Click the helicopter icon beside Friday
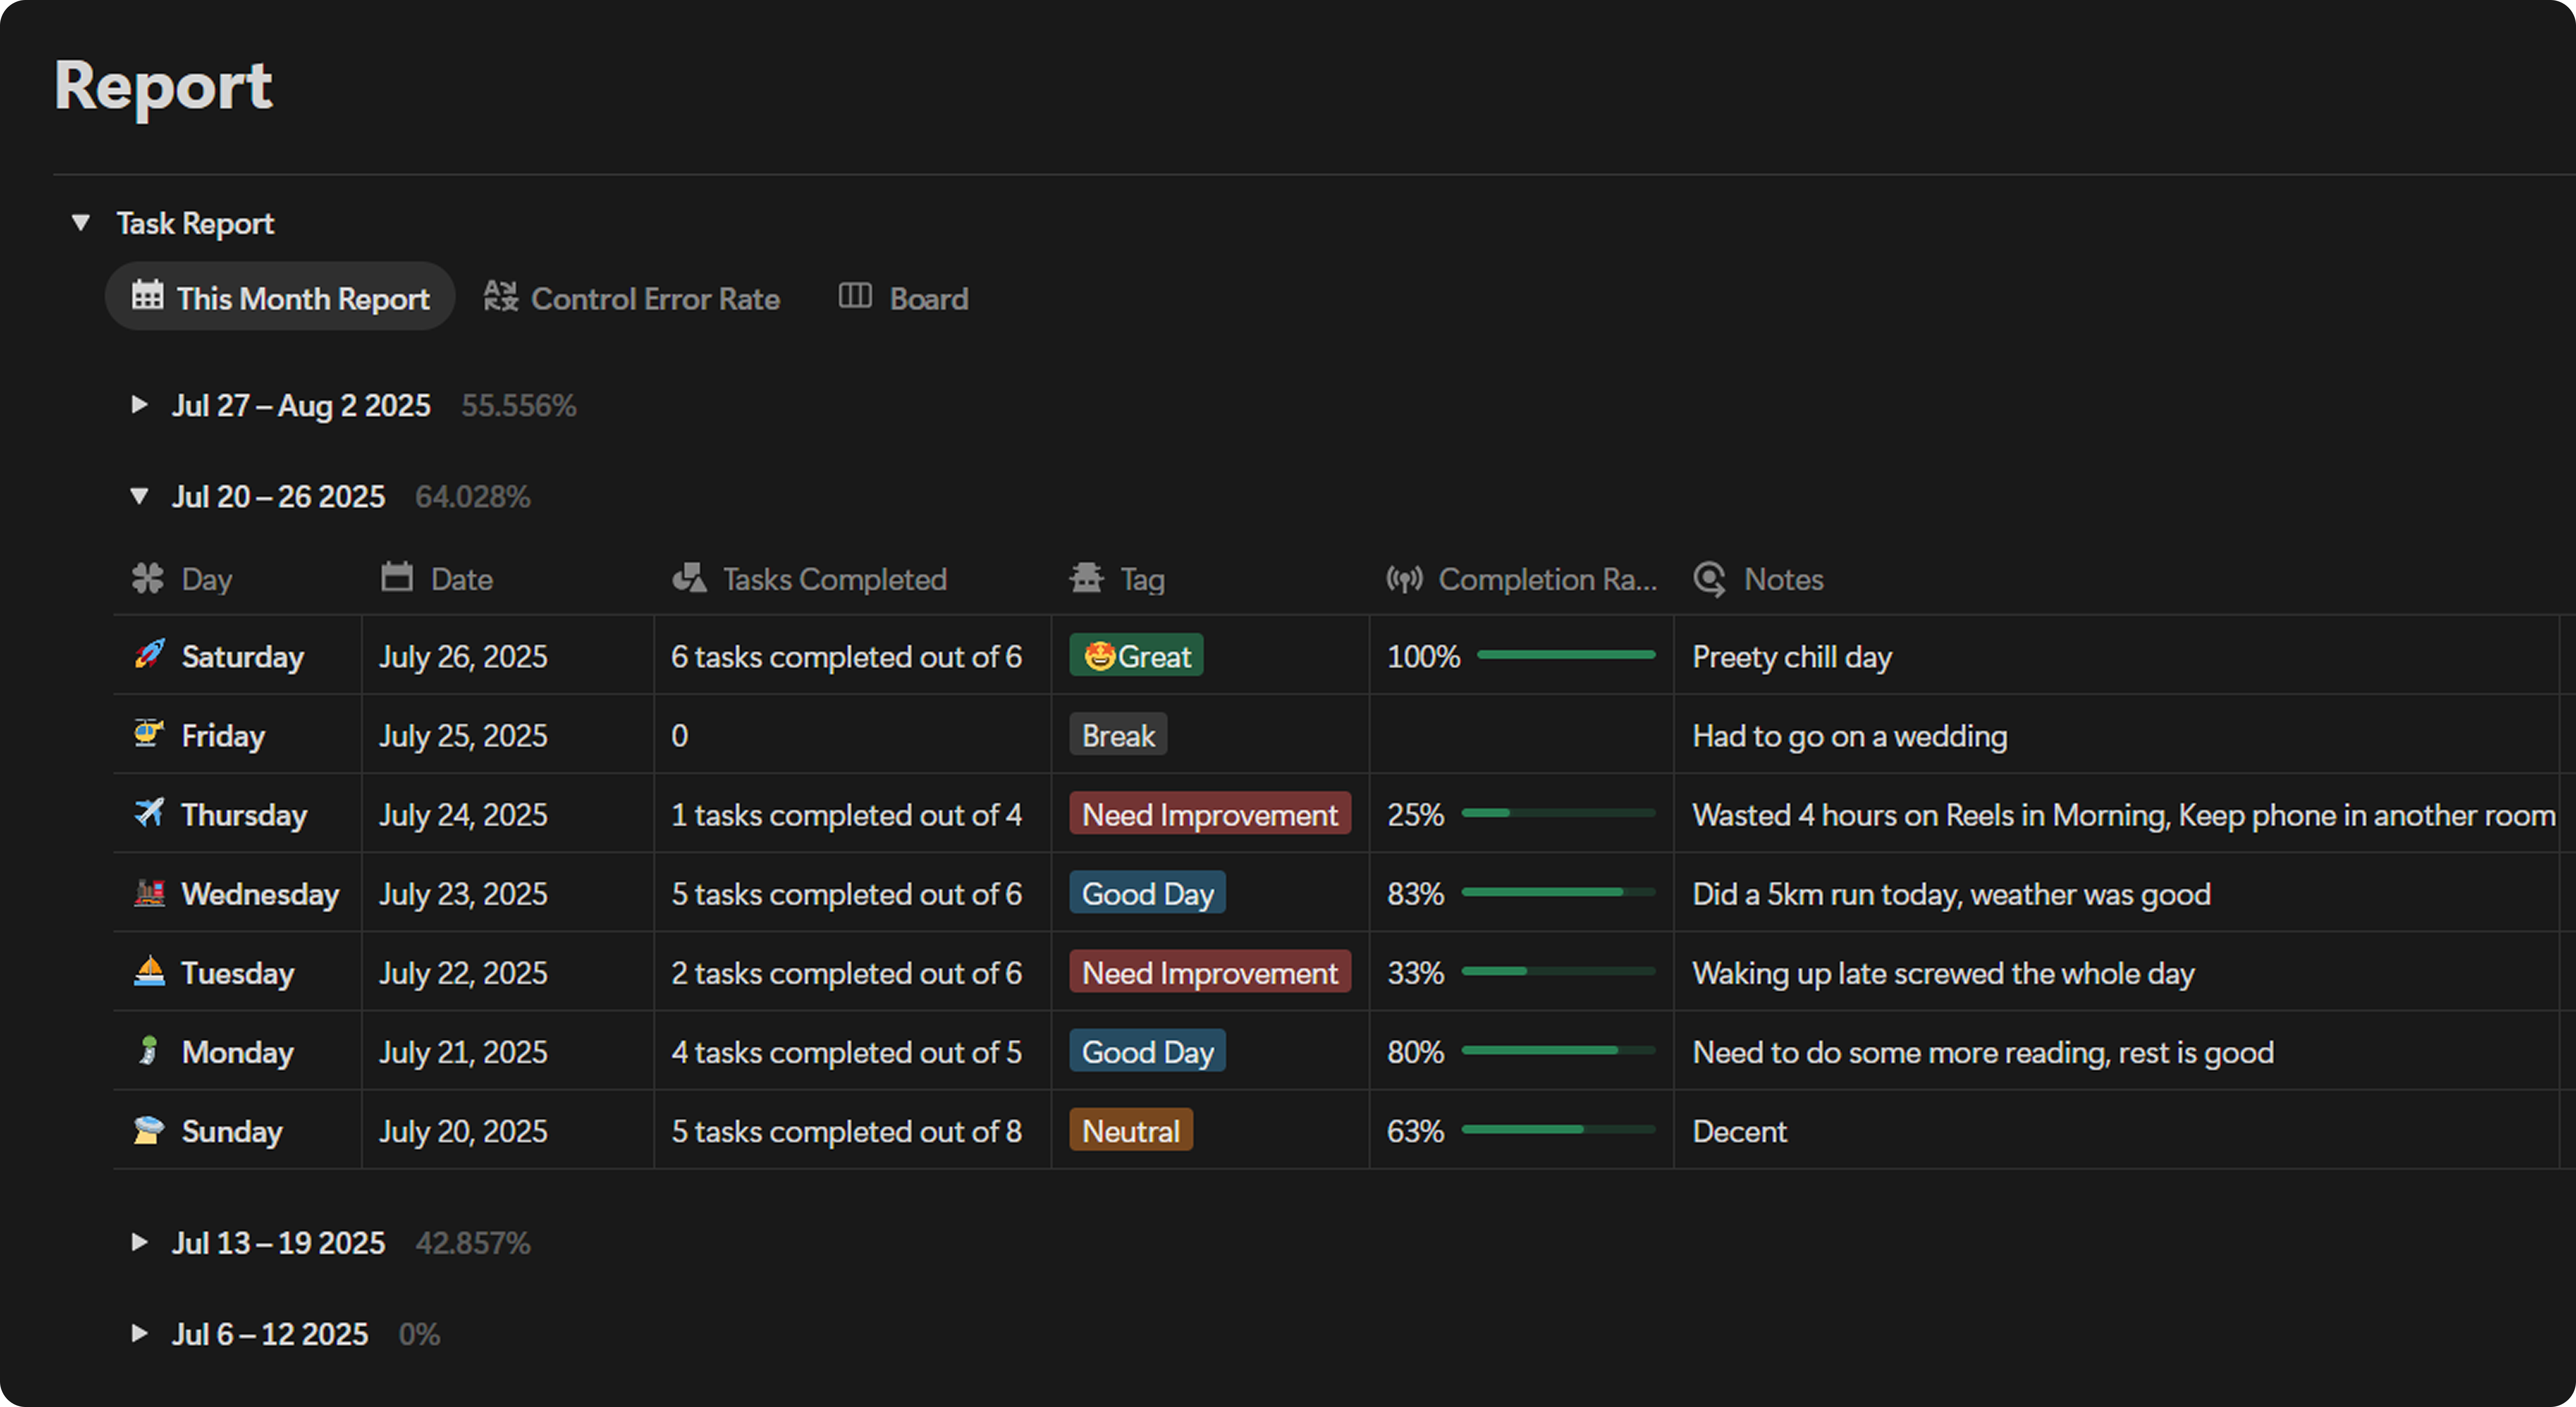This screenshot has height=1407, width=2576. 149,733
